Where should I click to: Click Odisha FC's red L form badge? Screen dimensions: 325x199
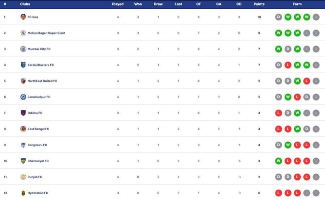point(279,113)
